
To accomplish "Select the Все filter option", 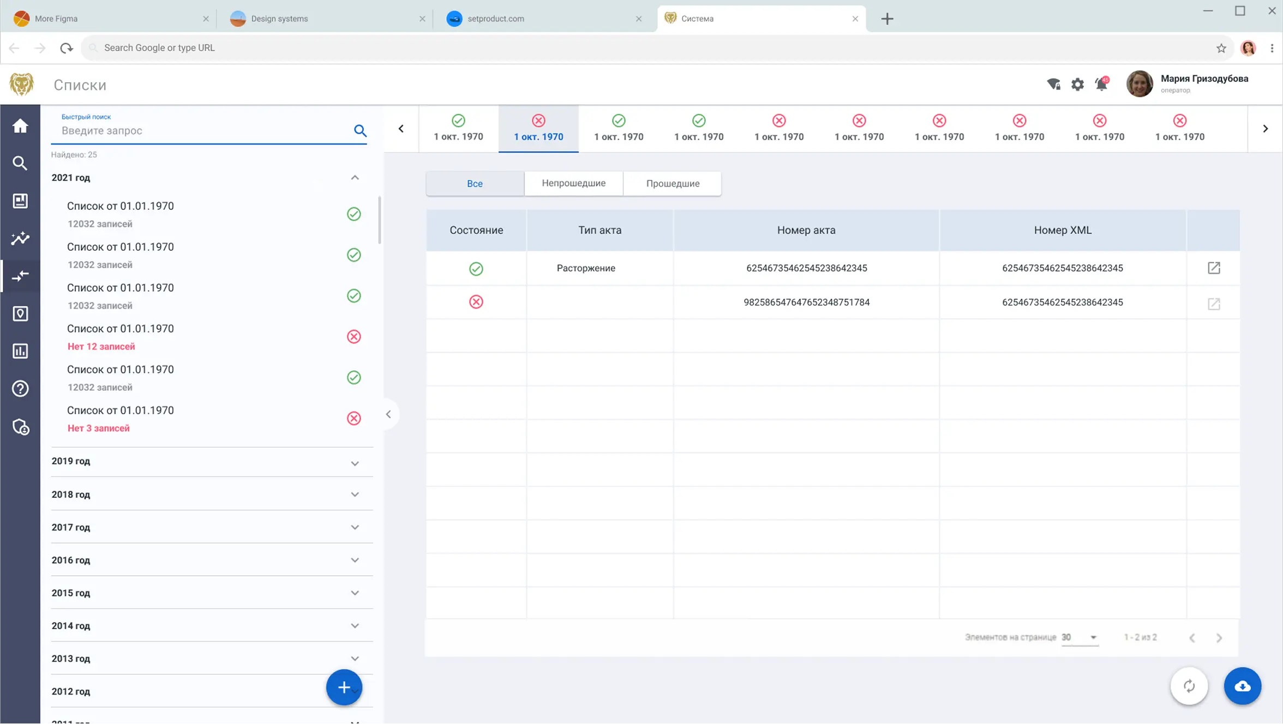I will 475,183.
